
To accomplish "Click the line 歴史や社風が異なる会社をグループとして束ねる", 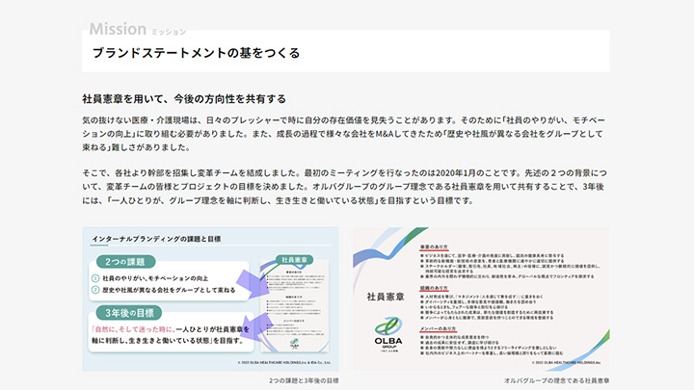I will [x=169, y=290].
